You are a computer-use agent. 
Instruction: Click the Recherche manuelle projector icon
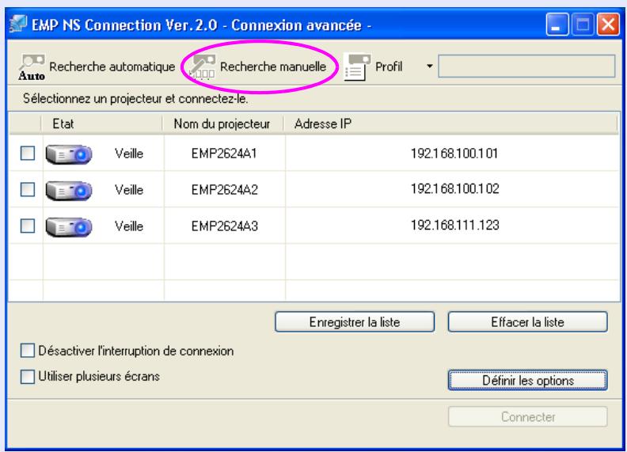click(x=203, y=66)
